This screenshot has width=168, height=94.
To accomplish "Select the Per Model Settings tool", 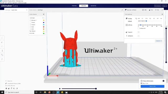I will pos(2,55).
